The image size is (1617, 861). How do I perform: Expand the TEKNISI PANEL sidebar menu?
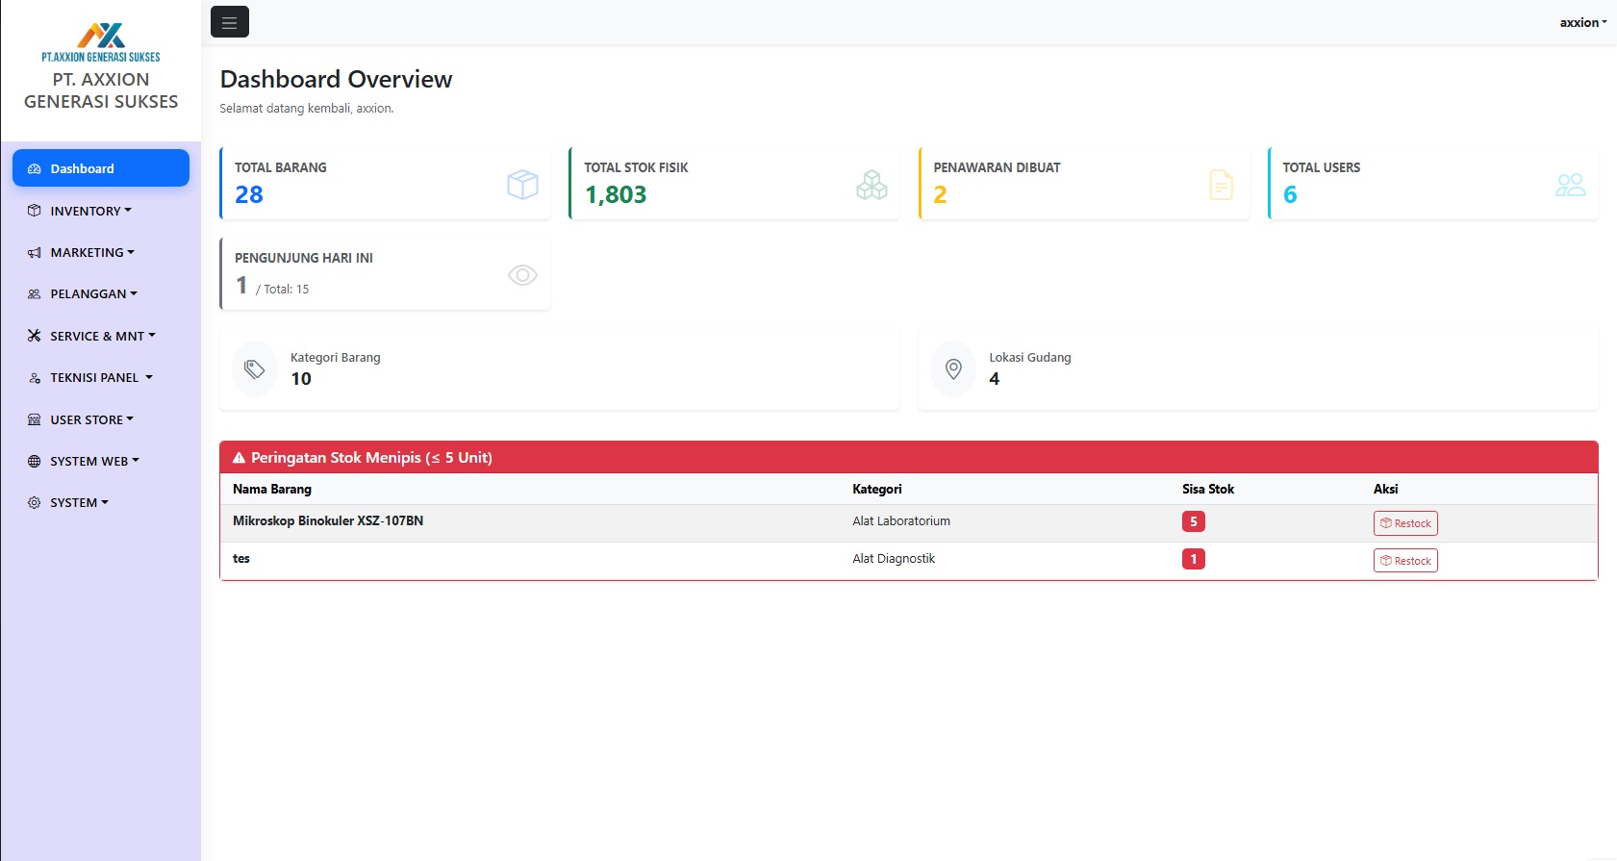tap(101, 377)
